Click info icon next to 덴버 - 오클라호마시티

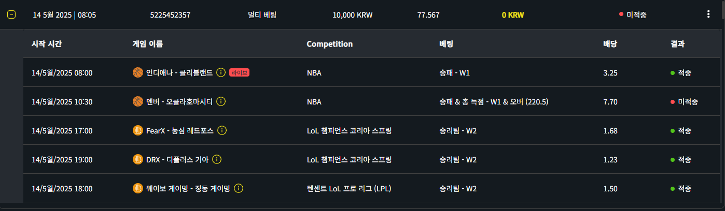pyautogui.click(x=221, y=102)
